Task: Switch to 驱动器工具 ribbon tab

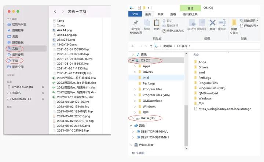Action: coord(190,14)
